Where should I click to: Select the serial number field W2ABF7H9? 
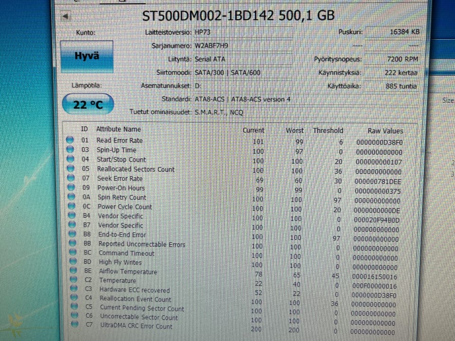[x=243, y=45]
